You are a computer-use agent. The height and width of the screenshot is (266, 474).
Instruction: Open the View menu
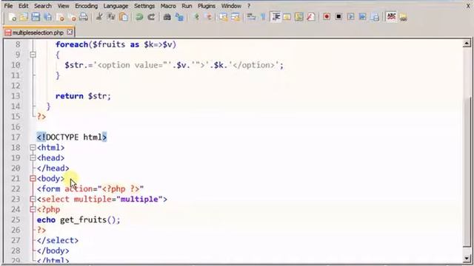pyautogui.click(x=63, y=6)
